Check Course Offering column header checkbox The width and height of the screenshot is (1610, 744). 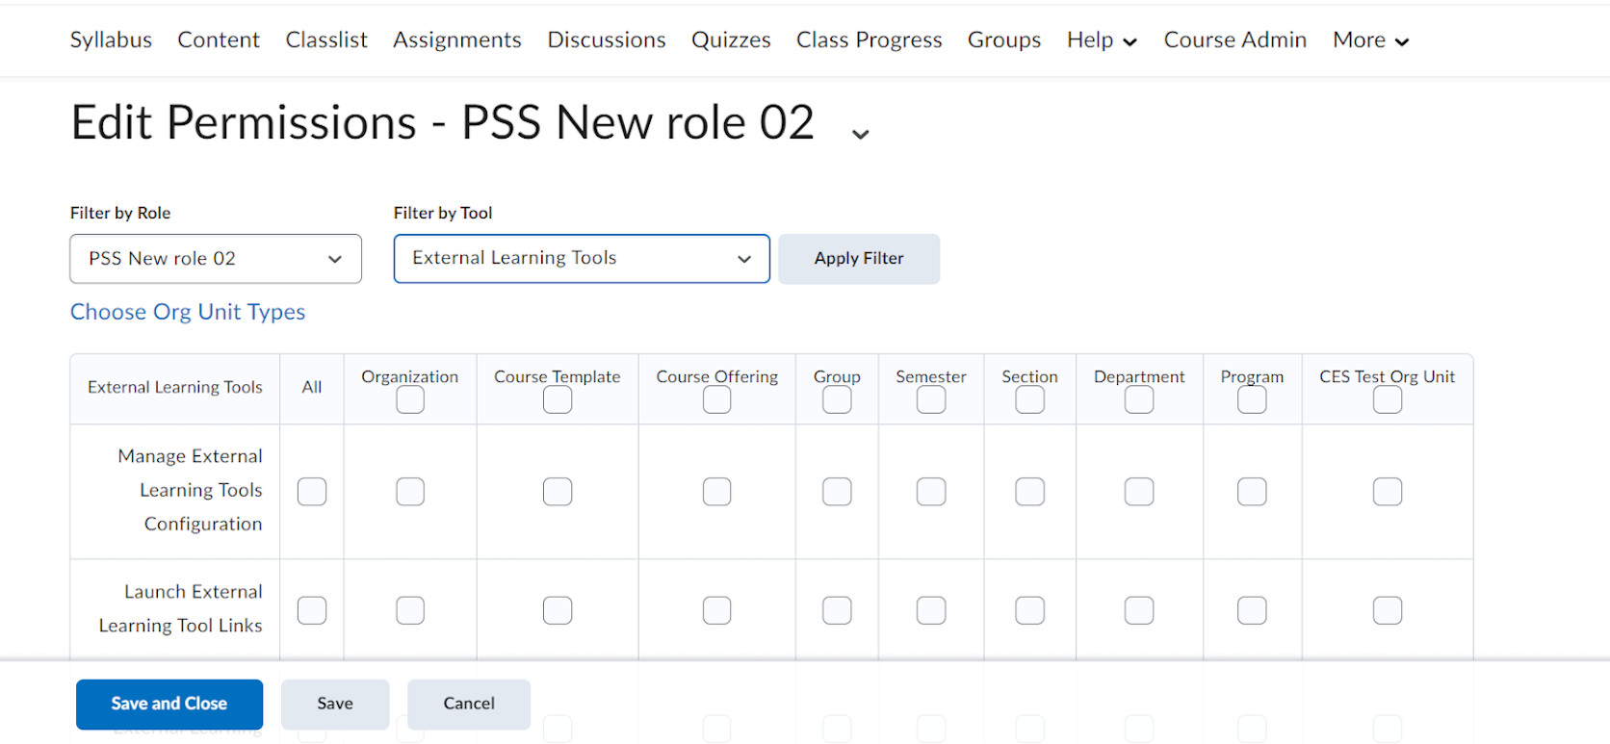pos(717,399)
